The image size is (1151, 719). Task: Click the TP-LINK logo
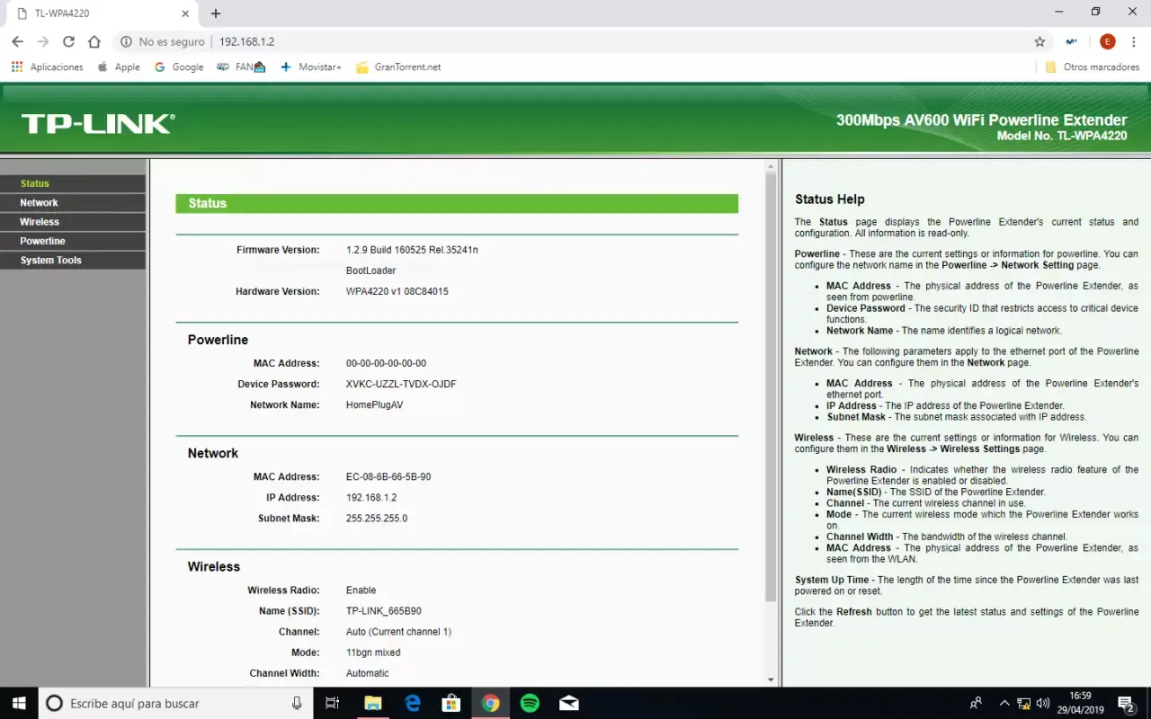click(x=98, y=124)
